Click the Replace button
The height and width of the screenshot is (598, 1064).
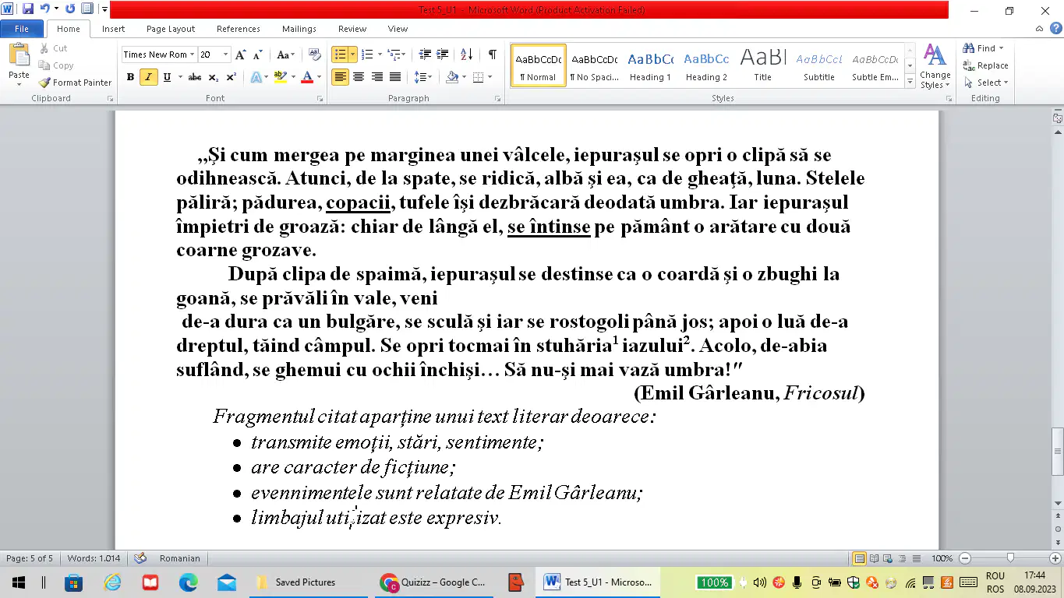[x=985, y=65]
